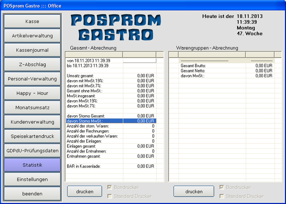Select 'BAR in Kassenlade:' row

tap(111, 166)
